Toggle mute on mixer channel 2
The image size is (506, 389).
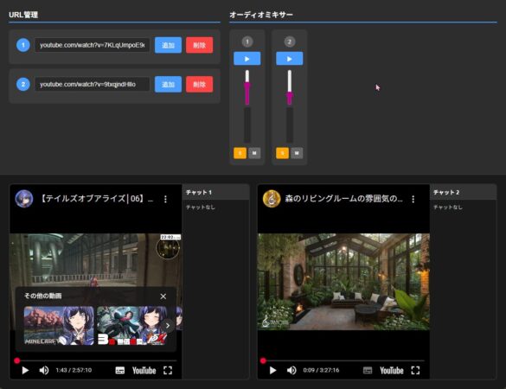click(x=297, y=153)
